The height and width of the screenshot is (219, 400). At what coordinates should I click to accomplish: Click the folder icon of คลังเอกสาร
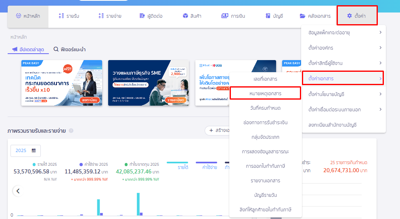coord(303,16)
